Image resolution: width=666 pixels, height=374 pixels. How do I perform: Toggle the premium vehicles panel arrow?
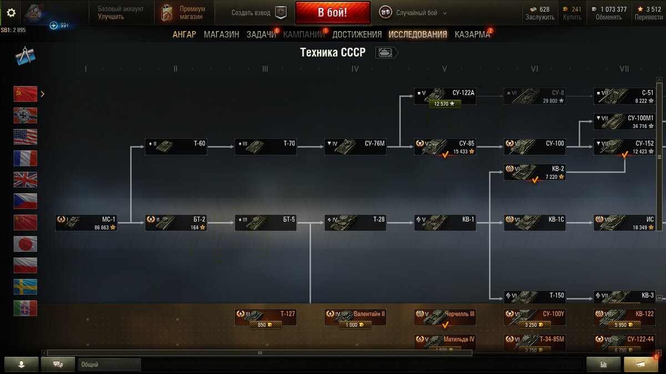659,298
